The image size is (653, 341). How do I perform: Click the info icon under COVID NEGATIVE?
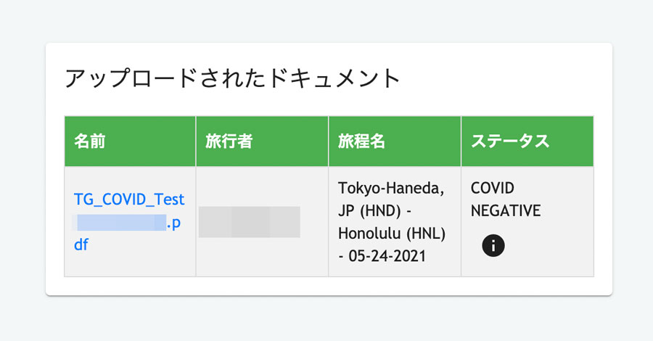493,245
